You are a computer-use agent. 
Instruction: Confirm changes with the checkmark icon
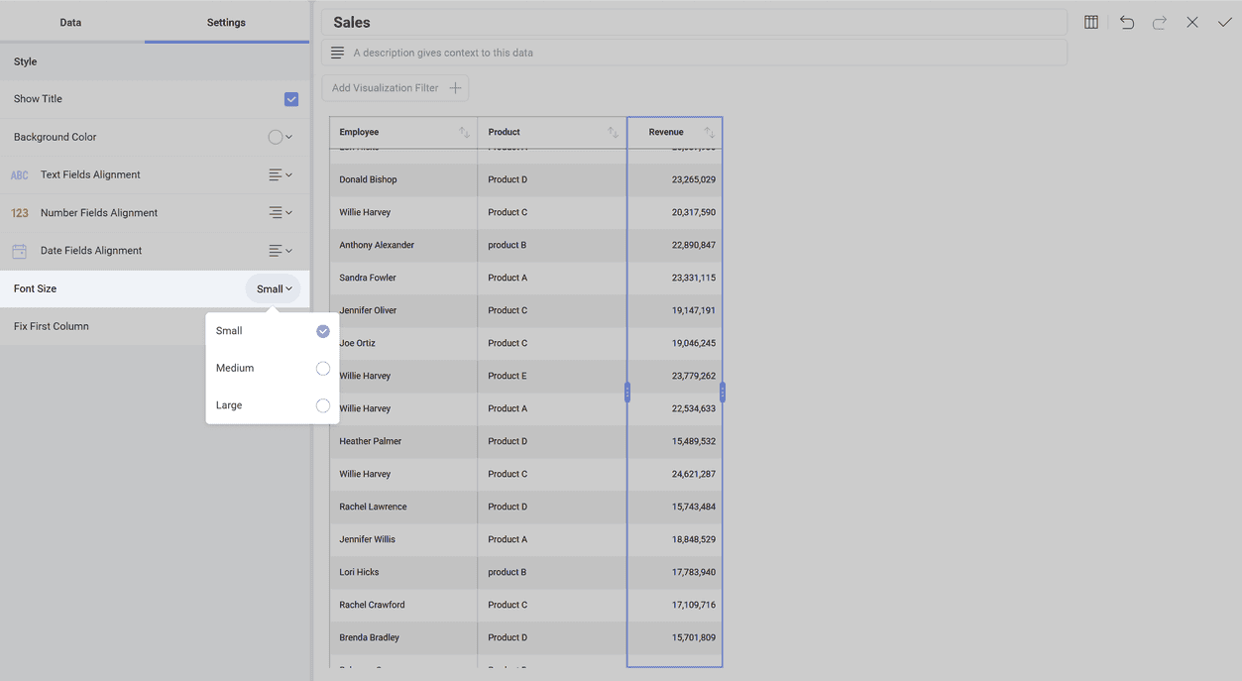tap(1225, 22)
